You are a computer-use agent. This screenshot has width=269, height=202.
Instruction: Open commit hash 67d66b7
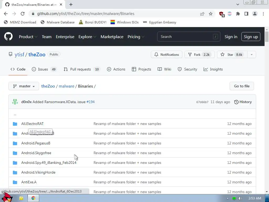(202, 102)
